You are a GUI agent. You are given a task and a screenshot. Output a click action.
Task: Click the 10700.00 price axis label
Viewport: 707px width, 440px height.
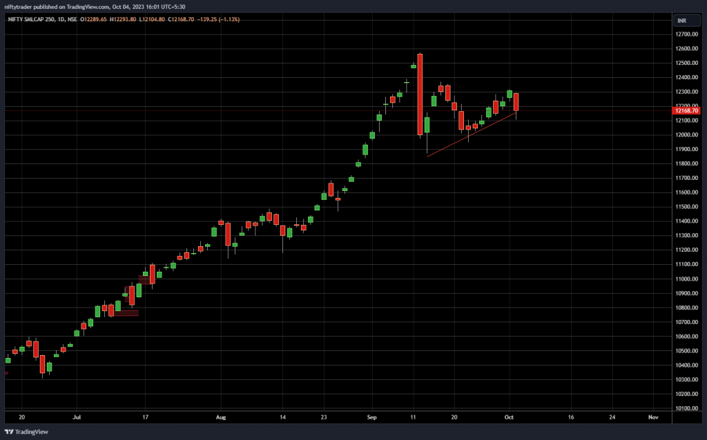point(687,322)
